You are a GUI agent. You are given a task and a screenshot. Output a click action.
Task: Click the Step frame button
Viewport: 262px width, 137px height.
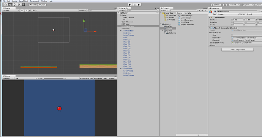tap(139, 5)
